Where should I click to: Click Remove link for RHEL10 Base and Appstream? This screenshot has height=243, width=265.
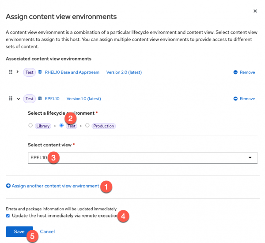pyautogui.click(x=247, y=72)
